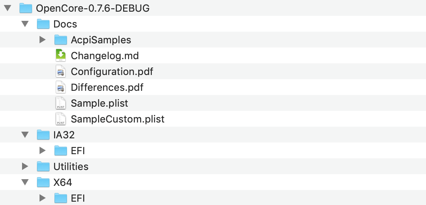Expand the Utilities folder
The width and height of the screenshot is (426, 205).
(25, 167)
